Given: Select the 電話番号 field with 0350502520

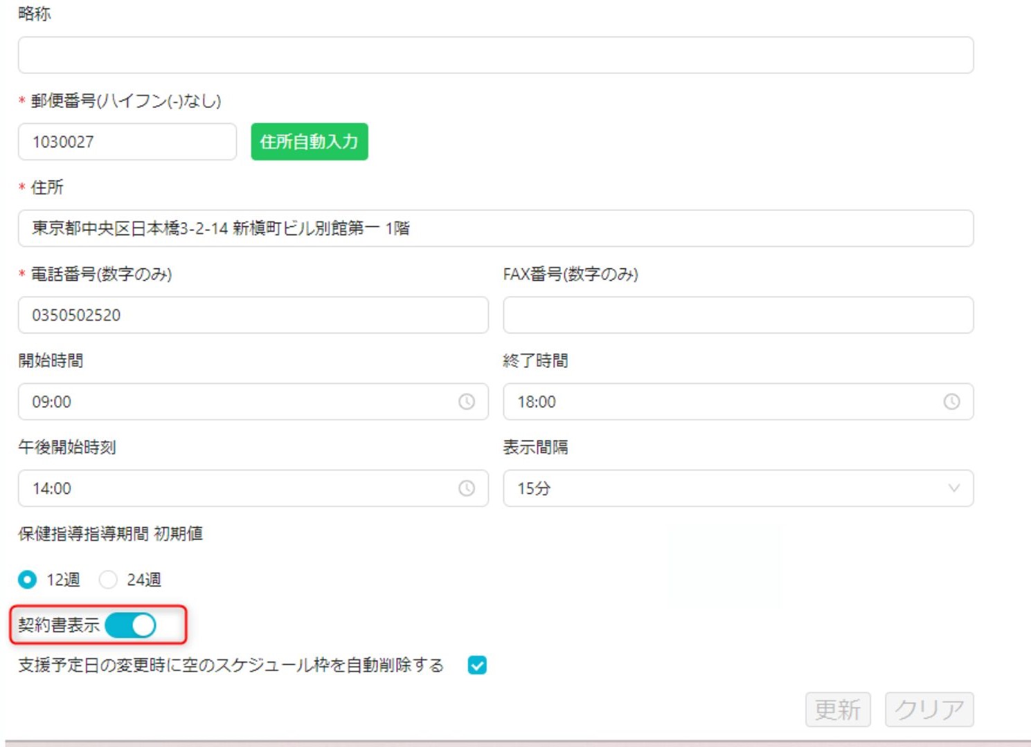Looking at the screenshot, I should (x=253, y=315).
